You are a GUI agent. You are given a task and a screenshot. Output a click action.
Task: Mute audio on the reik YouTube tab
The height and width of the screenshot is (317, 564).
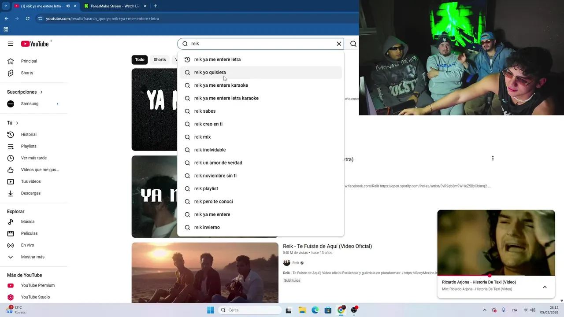point(68,6)
